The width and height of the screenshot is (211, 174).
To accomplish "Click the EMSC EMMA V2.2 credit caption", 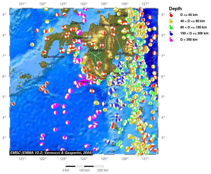I will coord(51,153).
